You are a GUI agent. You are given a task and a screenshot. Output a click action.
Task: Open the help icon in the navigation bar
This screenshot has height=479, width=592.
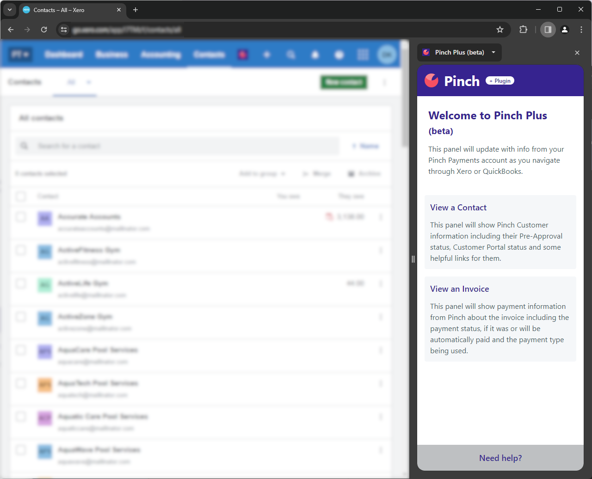click(339, 55)
